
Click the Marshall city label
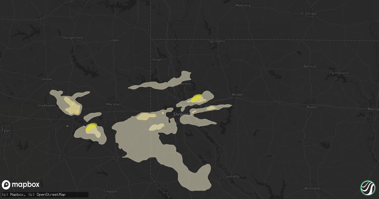(114, 104)
